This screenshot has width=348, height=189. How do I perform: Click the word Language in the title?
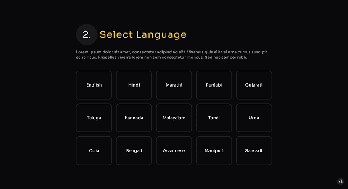pos(161,35)
